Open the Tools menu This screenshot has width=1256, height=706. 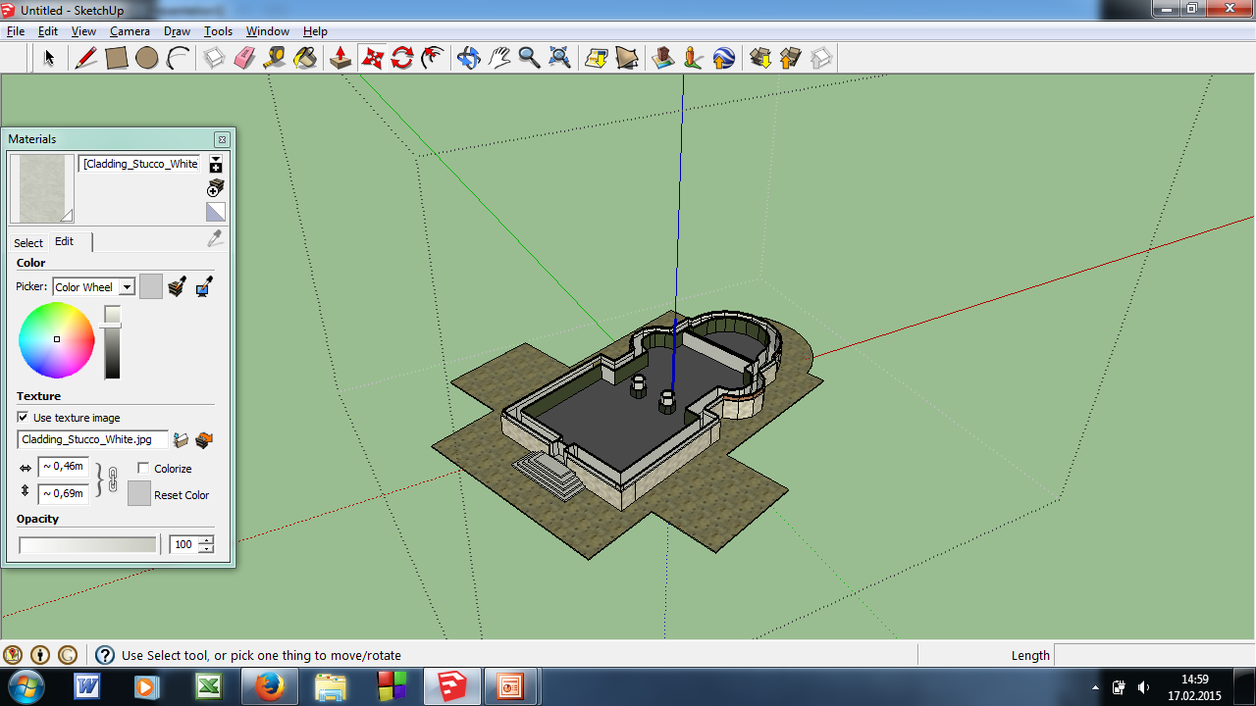pyautogui.click(x=218, y=31)
